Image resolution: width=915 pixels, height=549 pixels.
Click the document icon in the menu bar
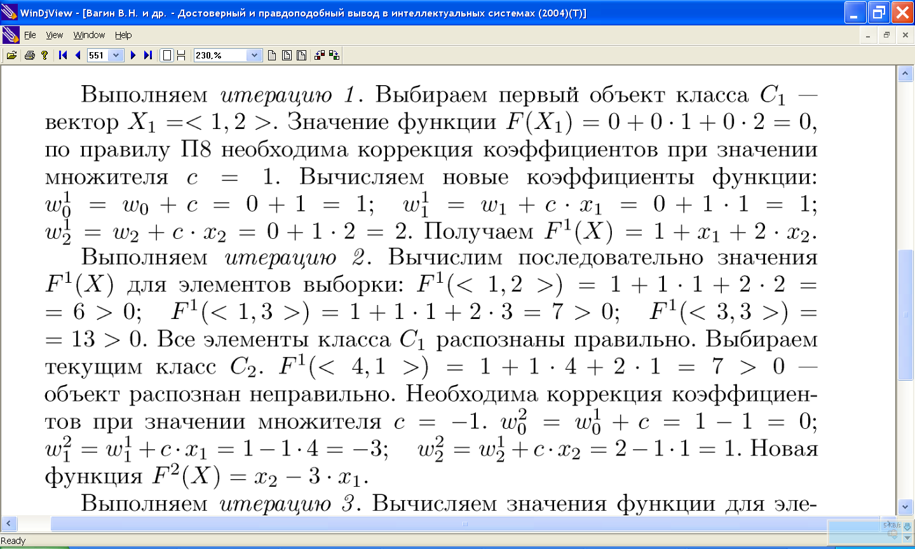(11, 35)
